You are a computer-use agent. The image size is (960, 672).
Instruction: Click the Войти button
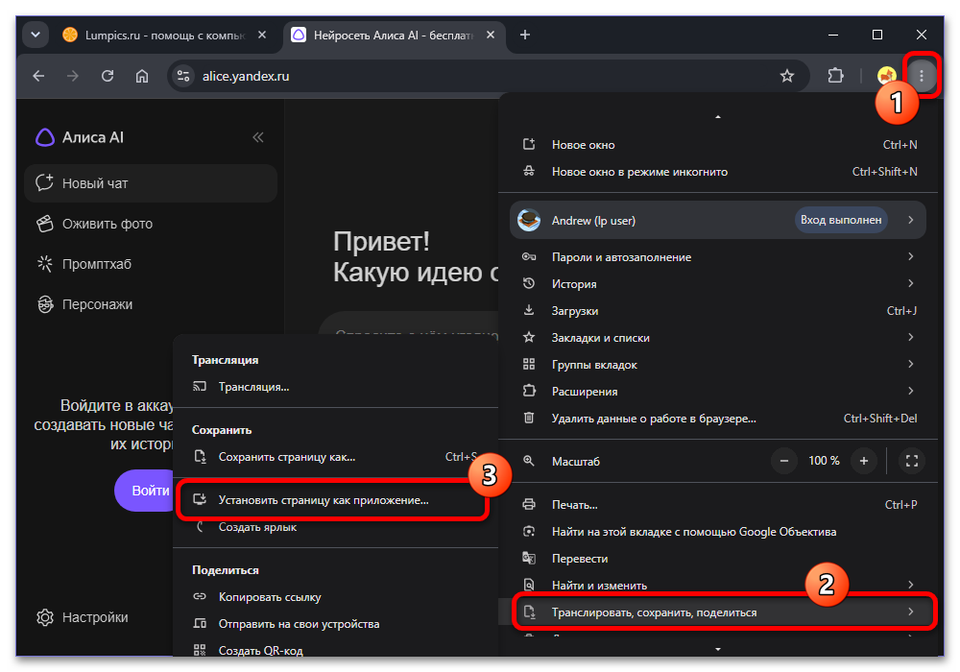point(146,491)
